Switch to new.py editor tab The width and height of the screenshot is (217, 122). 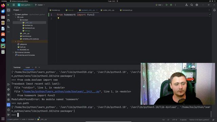[x=70, y=10]
